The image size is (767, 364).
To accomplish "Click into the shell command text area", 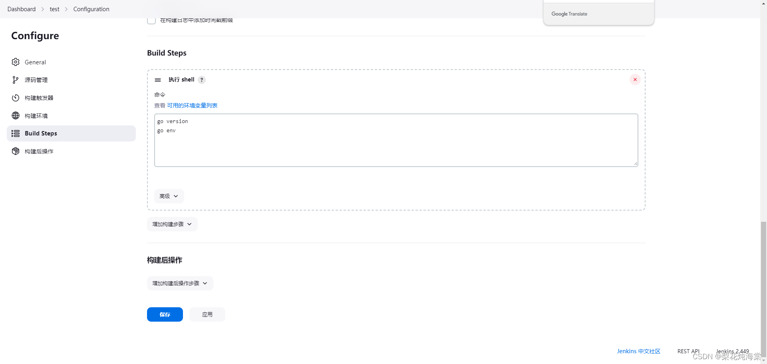I will point(396,140).
